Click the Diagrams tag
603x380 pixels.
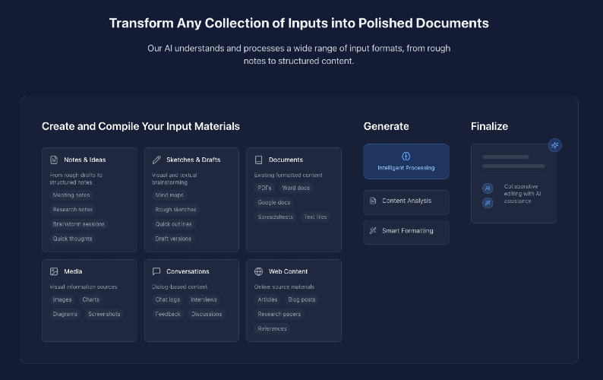click(65, 314)
